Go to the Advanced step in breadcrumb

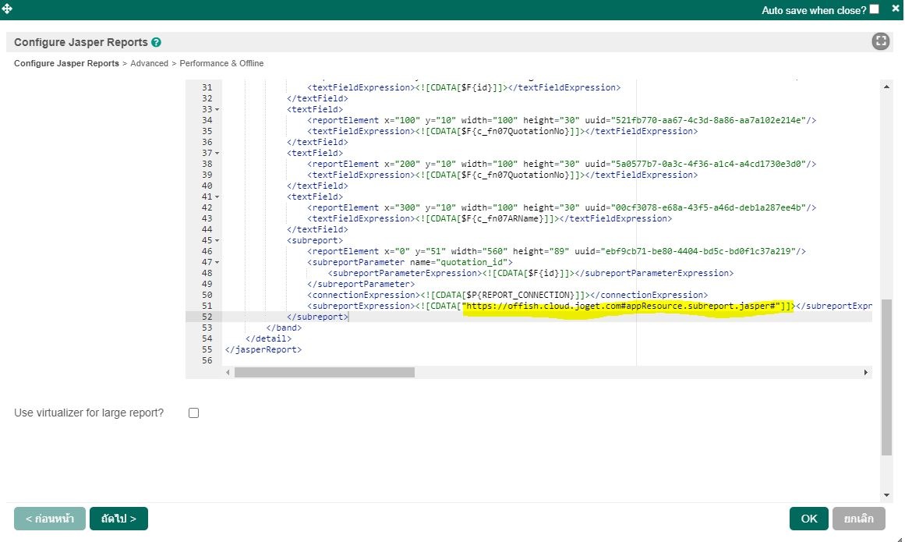click(149, 63)
